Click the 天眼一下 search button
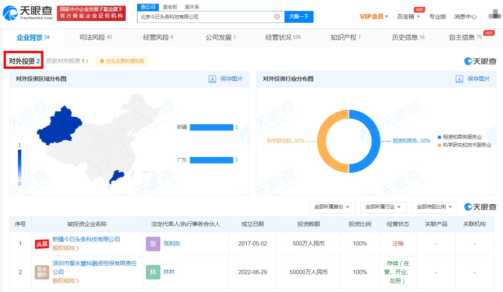 299,17
